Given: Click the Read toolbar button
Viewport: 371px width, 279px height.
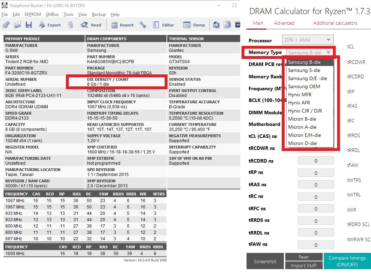Looking at the screenshot, I should (91, 25).
